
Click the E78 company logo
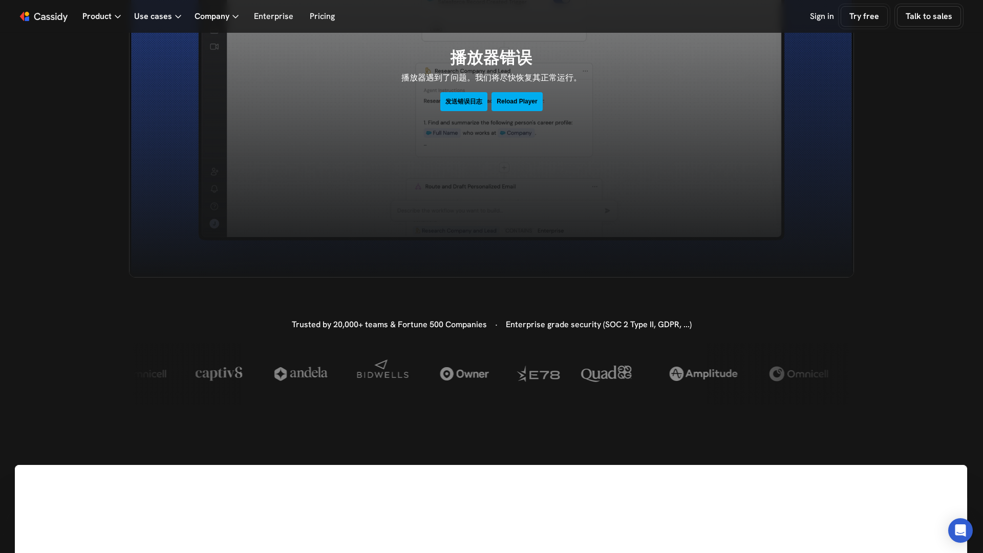[538, 374]
